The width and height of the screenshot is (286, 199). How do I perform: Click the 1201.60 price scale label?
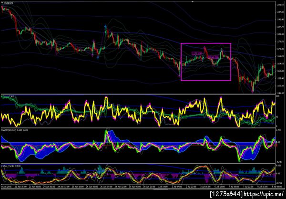point(280,5)
